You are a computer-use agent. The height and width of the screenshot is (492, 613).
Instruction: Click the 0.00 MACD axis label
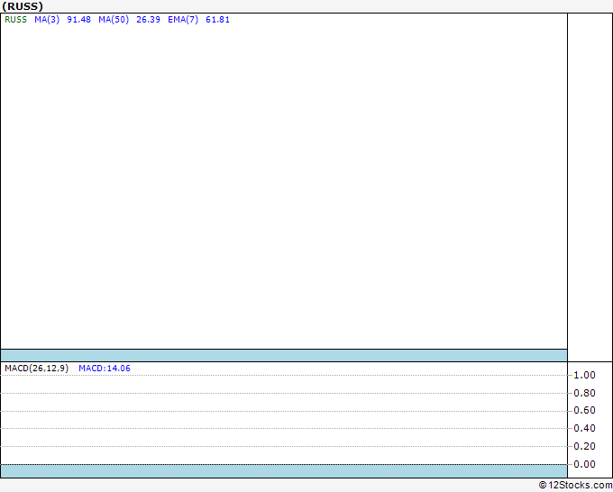(584, 464)
